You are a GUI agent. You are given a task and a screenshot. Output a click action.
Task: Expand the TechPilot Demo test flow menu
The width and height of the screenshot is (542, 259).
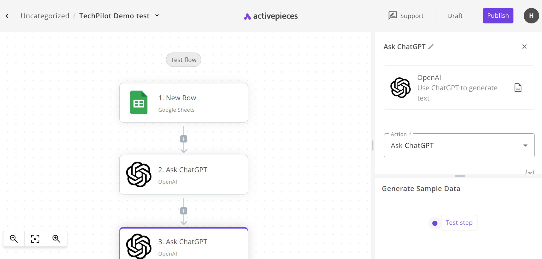point(157,15)
